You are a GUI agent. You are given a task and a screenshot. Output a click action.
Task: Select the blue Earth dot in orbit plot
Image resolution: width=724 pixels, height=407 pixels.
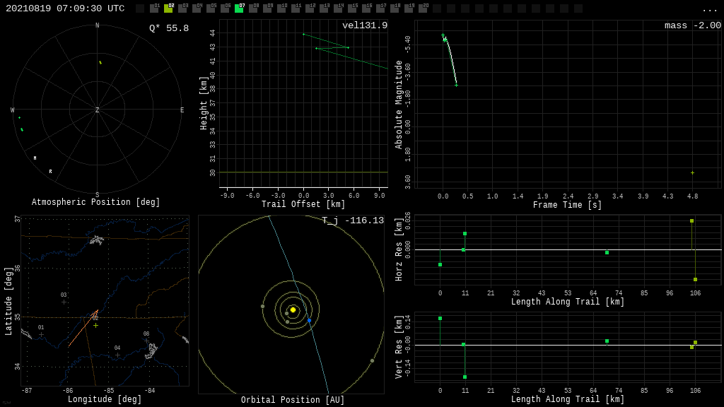(309, 320)
